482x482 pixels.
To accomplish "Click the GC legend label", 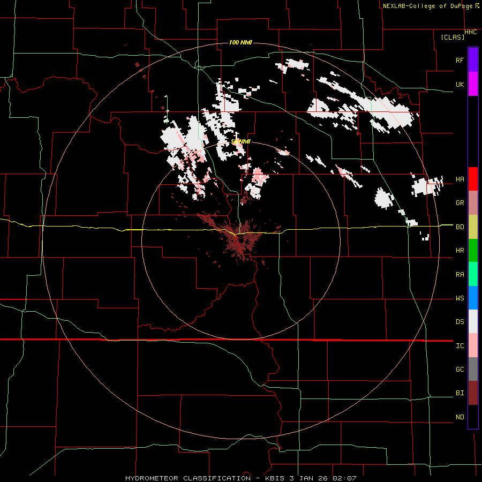I will click(x=460, y=370).
